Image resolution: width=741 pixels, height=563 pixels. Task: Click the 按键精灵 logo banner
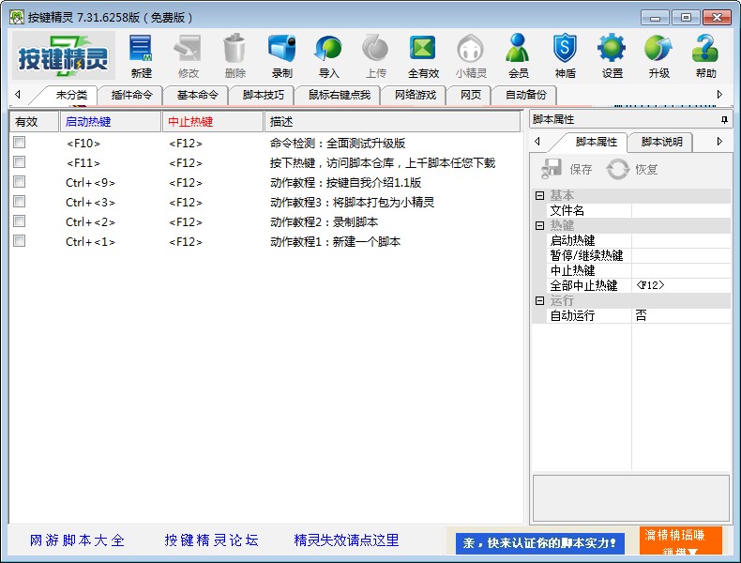pos(64,55)
